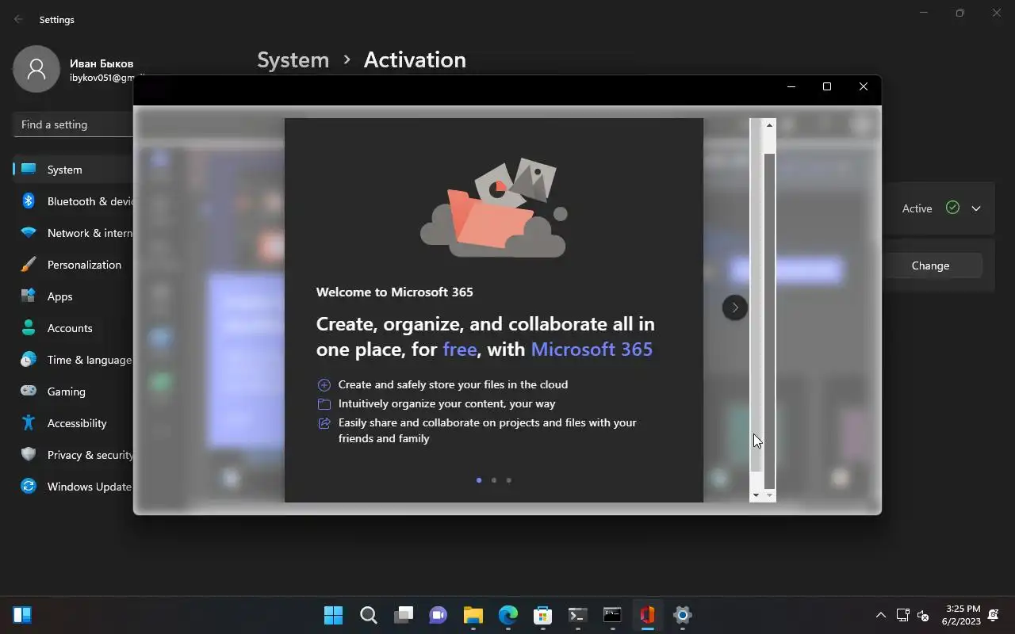Open Personalization settings
Image resolution: width=1015 pixels, height=634 pixels.
74,265
